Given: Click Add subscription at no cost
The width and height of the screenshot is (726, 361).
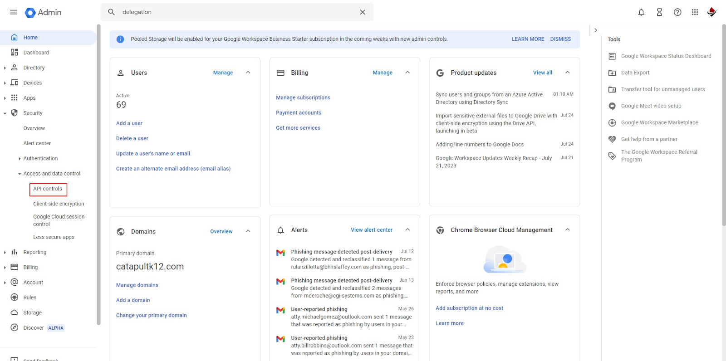Looking at the screenshot, I should 470,308.
